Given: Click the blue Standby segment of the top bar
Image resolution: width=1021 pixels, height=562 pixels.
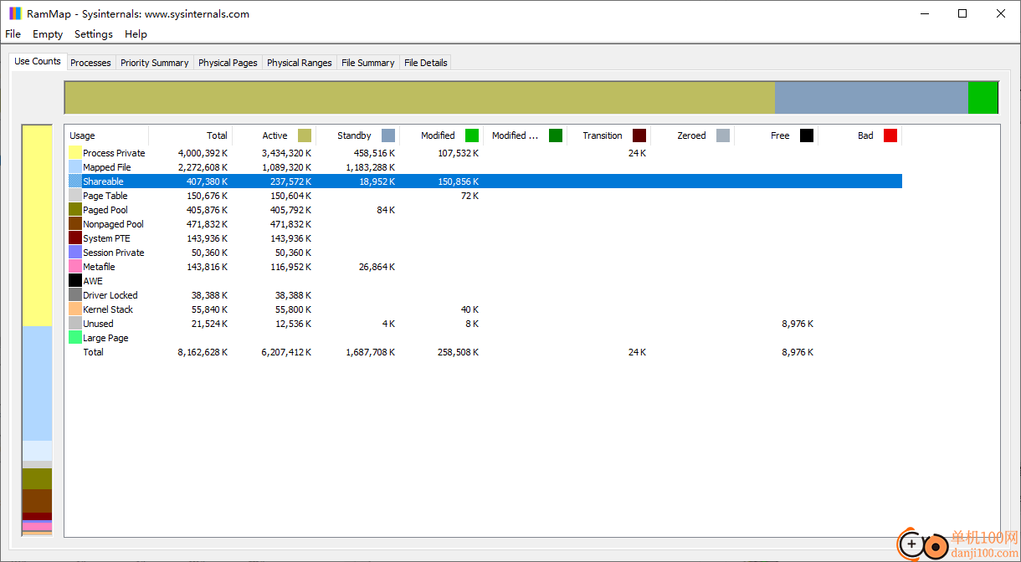Looking at the screenshot, I should (x=871, y=98).
